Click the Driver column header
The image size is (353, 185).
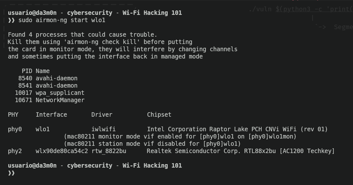coord(102,114)
